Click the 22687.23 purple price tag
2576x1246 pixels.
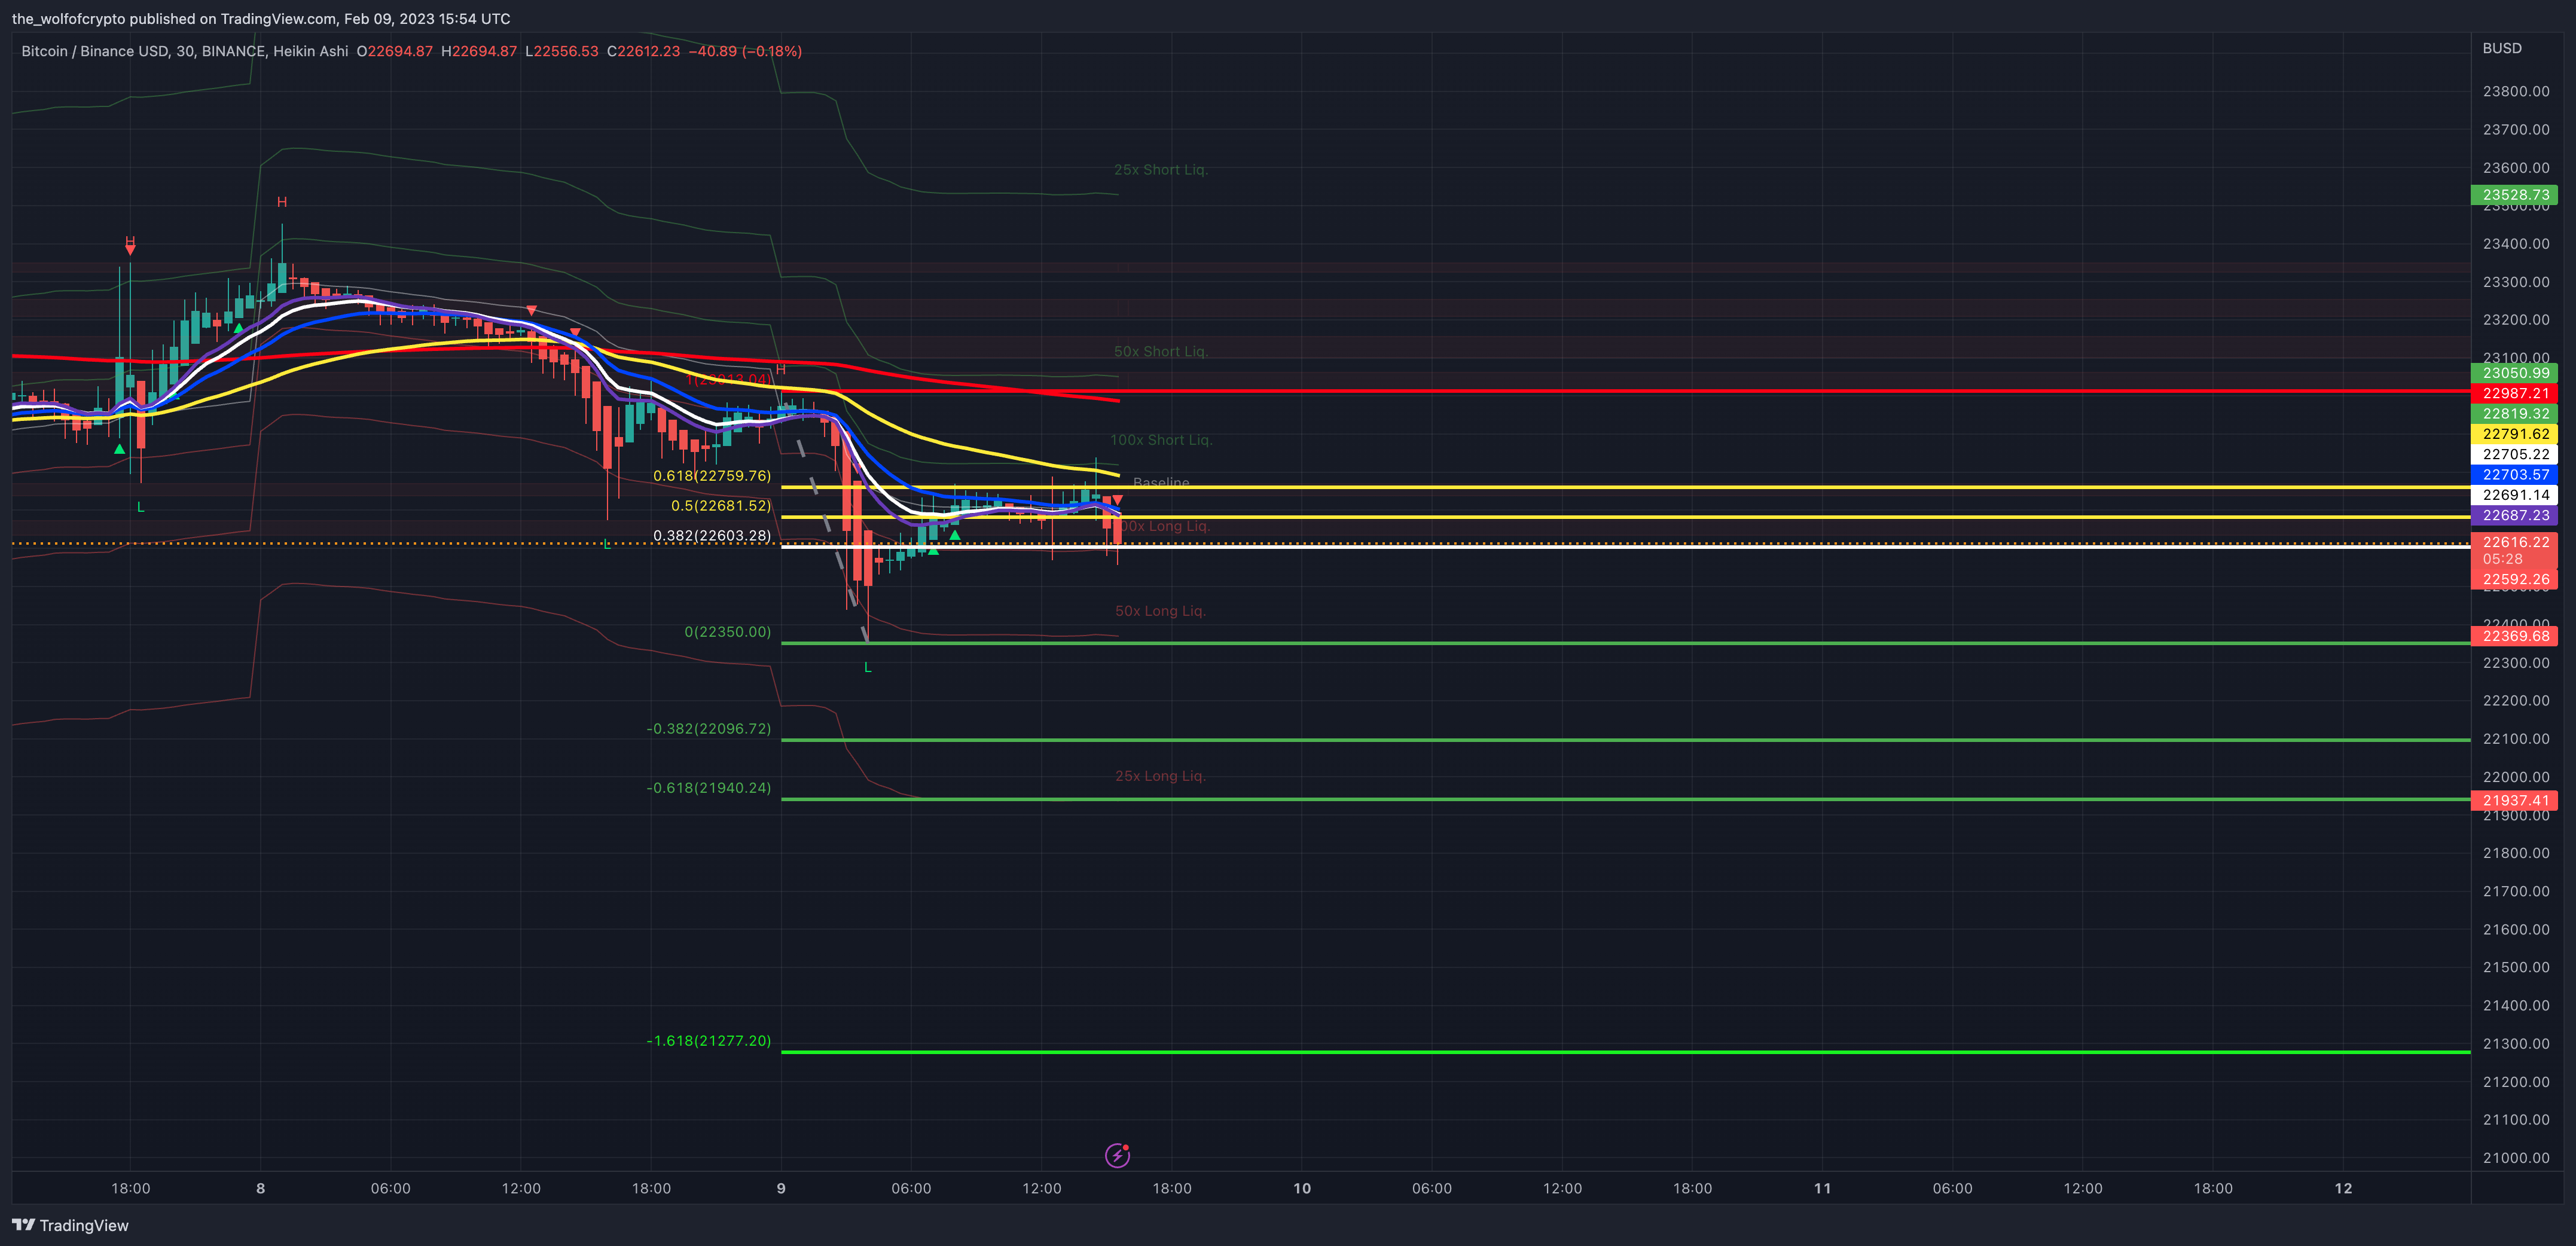2514,515
